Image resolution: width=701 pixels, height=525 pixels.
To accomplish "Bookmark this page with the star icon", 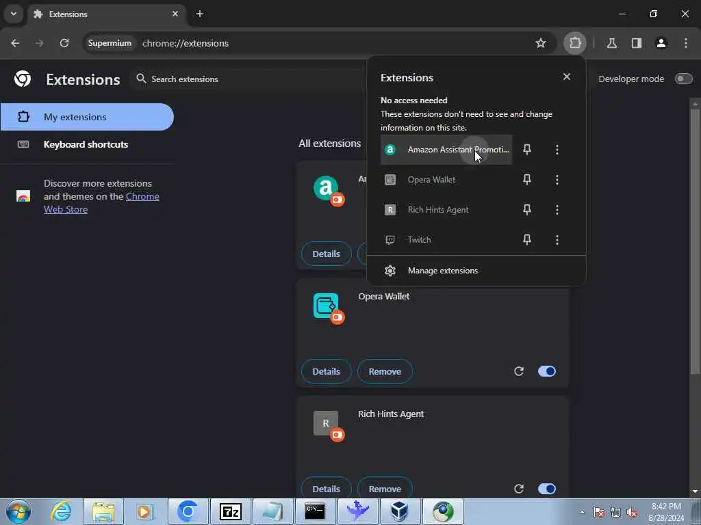I will pos(541,43).
